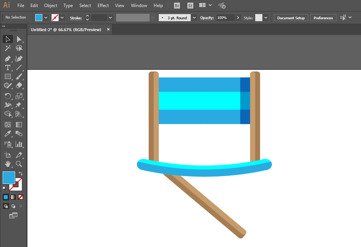Swap fill and stroke colors

point(21,174)
